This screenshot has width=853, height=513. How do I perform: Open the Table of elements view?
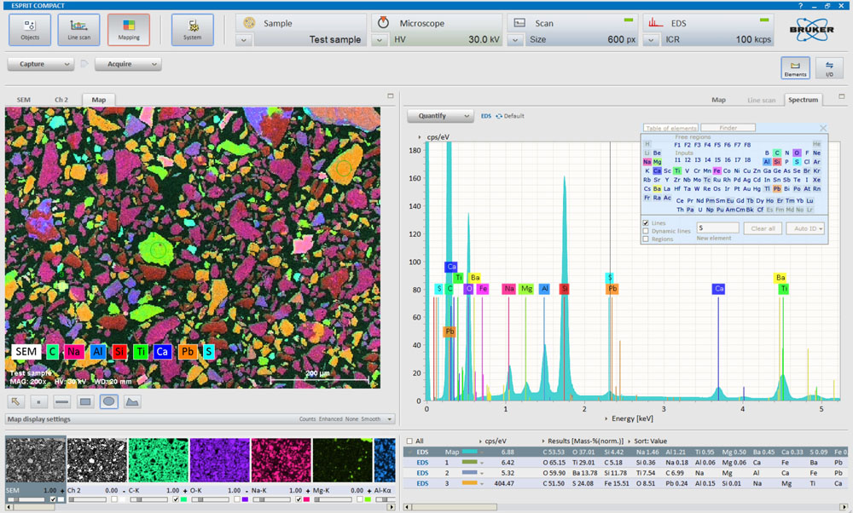pyautogui.click(x=670, y=127)
